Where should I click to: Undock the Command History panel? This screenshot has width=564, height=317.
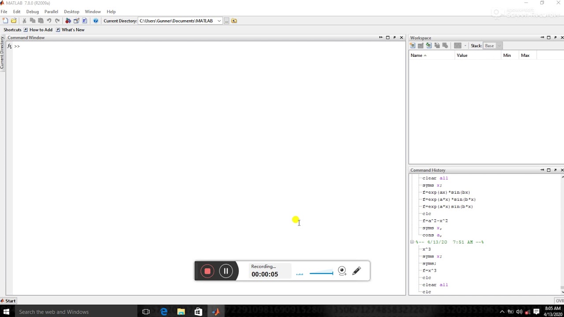coord(555,170)
